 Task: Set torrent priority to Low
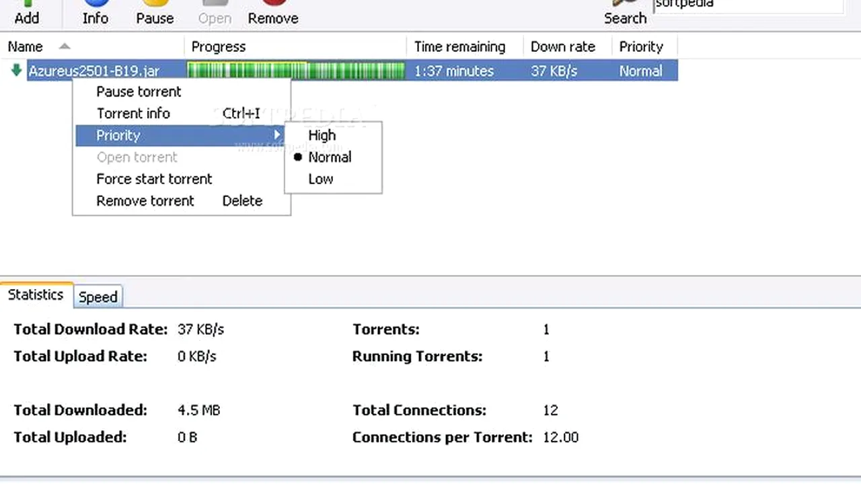[320, 179]
